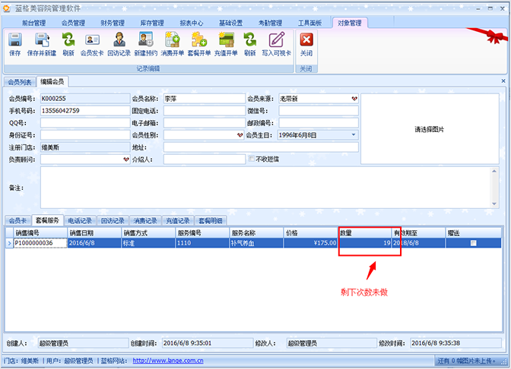Enable the 不收短信 checkbox
This screenshot has width=511, height=369.
(x=252, y=159)
